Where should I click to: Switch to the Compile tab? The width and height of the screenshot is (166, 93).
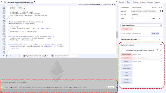(121, 2)
